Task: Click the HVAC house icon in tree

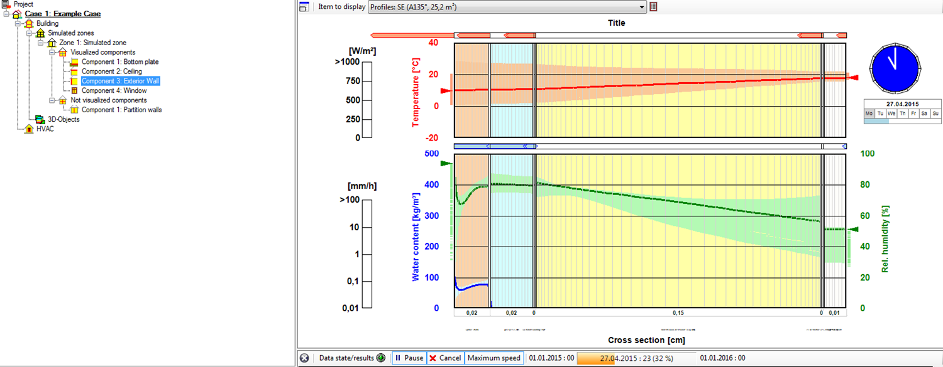Action: [29, 129]
